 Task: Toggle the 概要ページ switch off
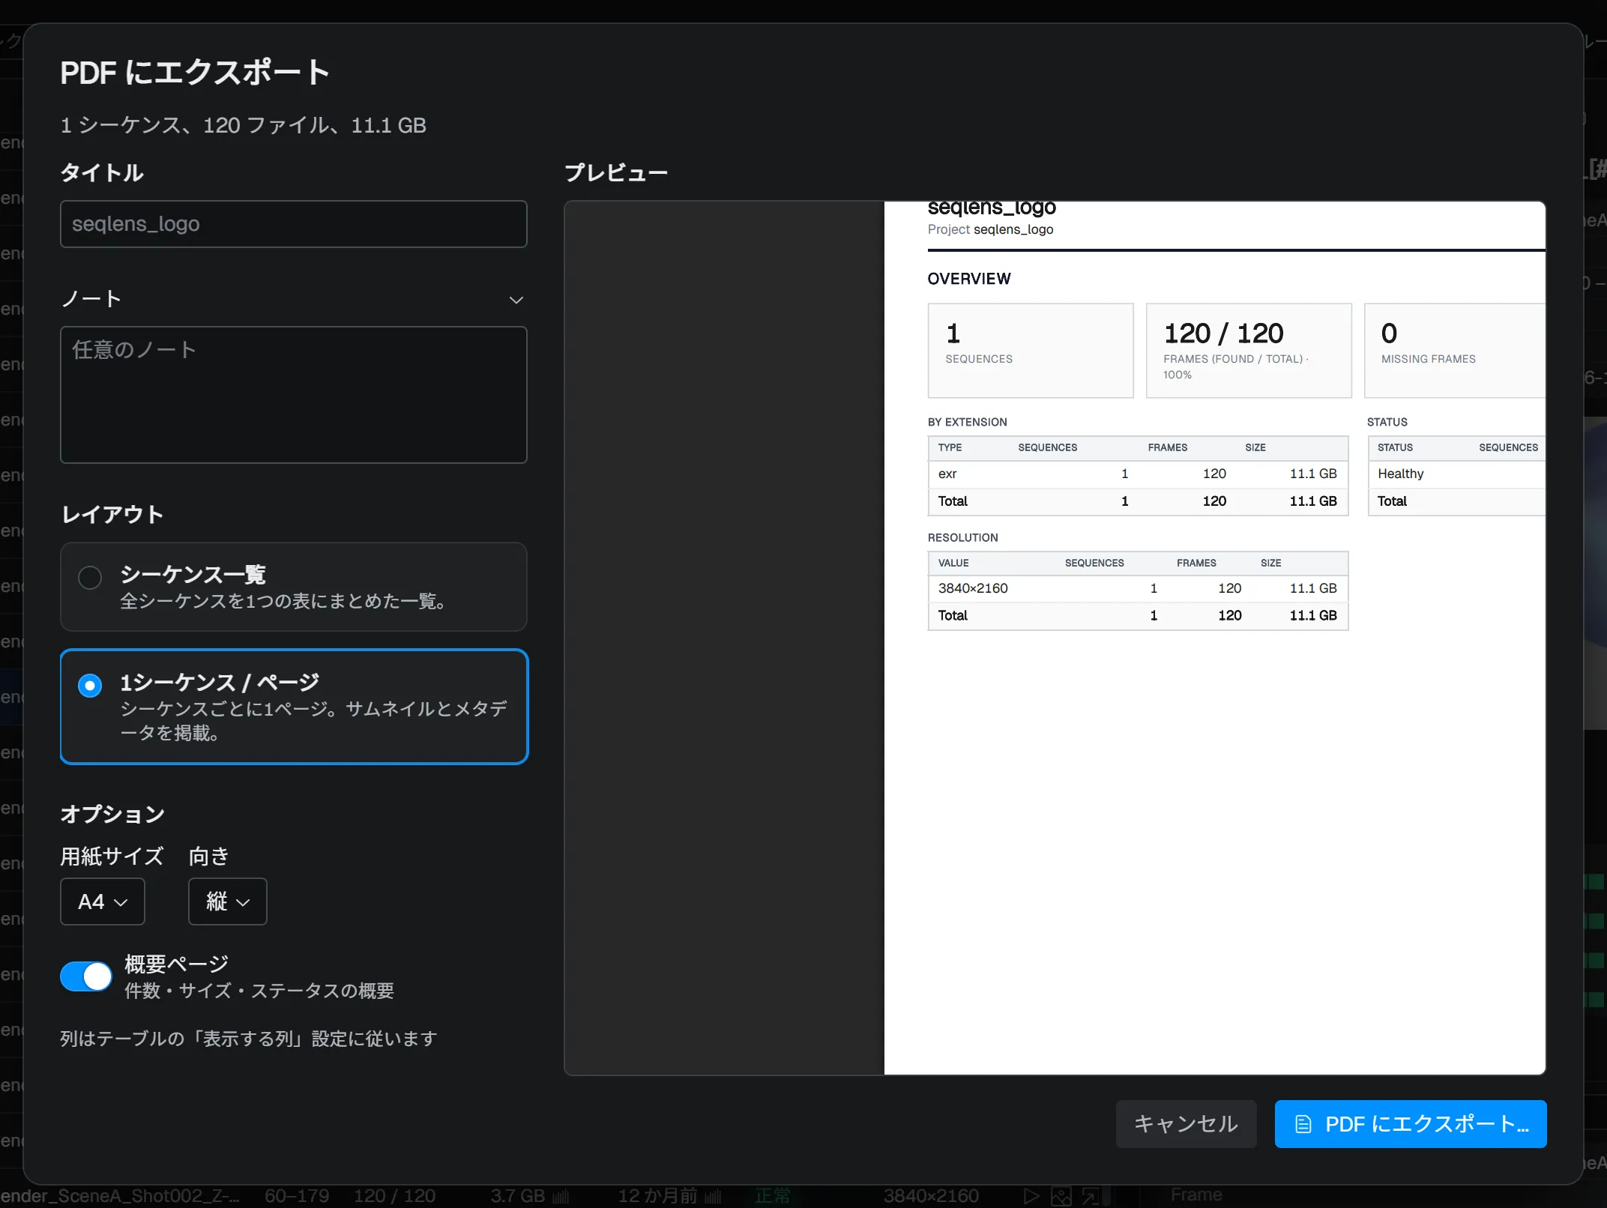click(86, 976)
